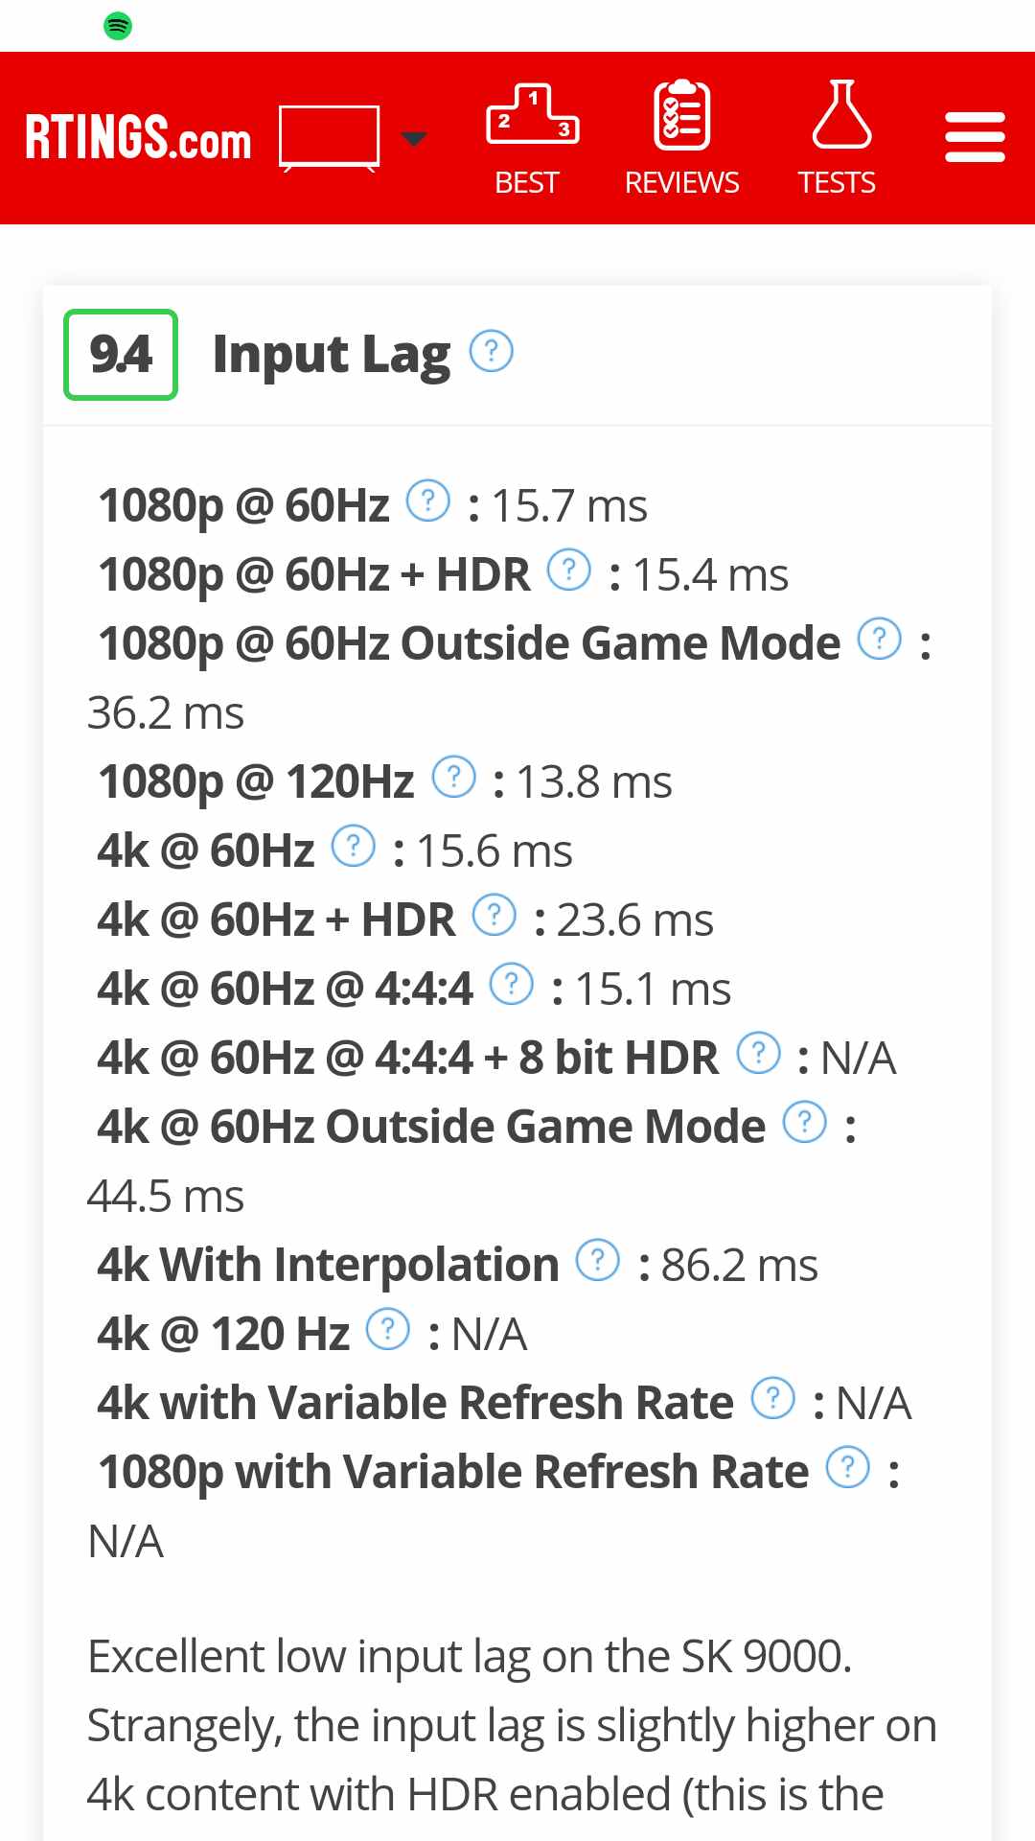The width and height of the screenshot is (1035, 1841).
Task: Show help for 1080p @ 120Hz
Action: [x=454, y=778]
